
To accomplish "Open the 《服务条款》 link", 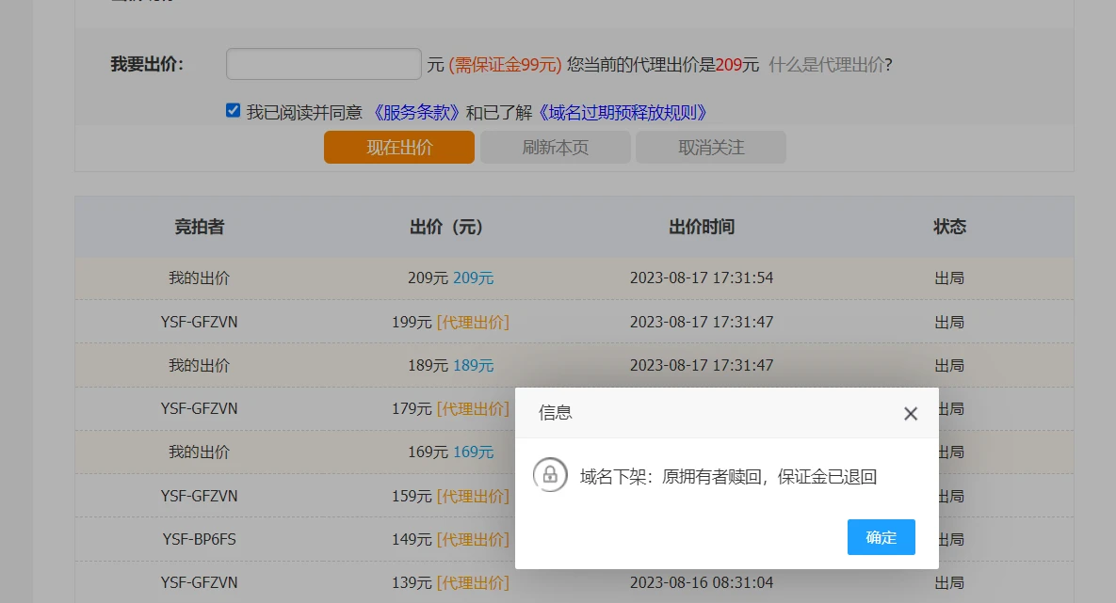I will click(415, 113).
